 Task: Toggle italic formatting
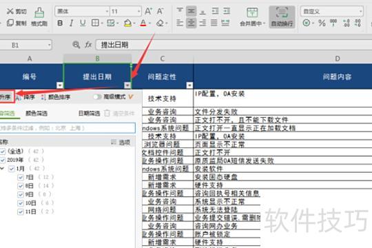click(x=71, y=23)
